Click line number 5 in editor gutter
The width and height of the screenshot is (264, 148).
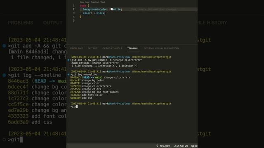(74, 21)
